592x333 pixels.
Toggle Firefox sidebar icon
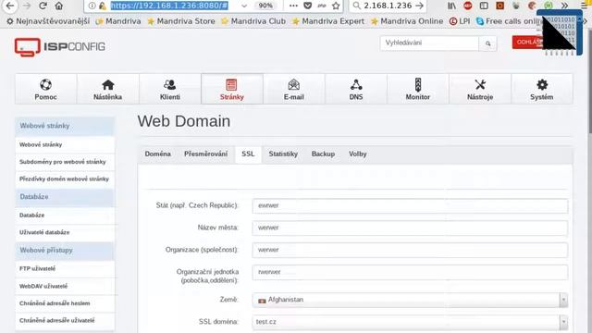[x=484, y=6]
